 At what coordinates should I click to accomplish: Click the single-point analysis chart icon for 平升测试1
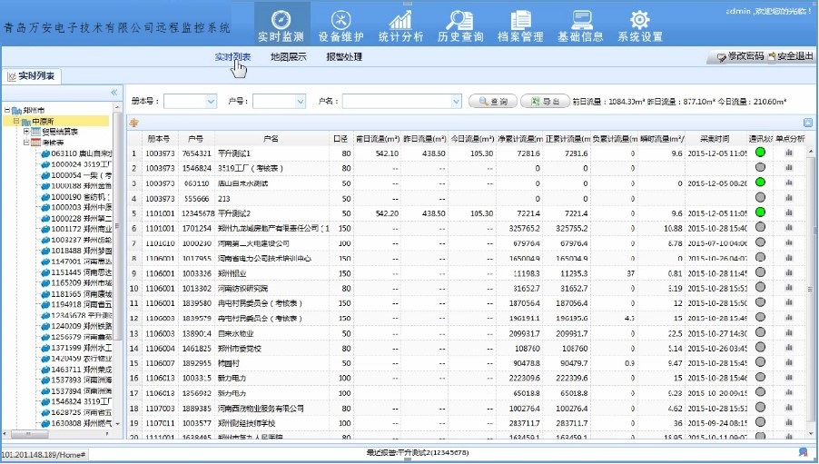tap(789, 153)
